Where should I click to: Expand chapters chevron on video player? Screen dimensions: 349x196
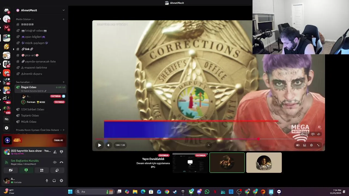pos(209,145)
